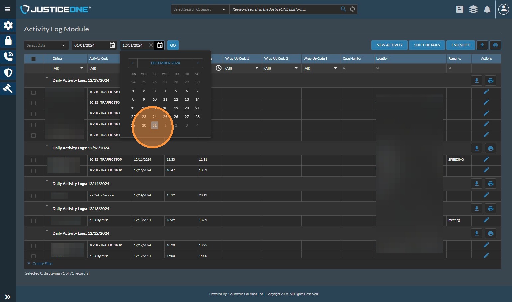Select December 26 in the calendar
This screenshot has height=302, width=512.
coord(176,117)
